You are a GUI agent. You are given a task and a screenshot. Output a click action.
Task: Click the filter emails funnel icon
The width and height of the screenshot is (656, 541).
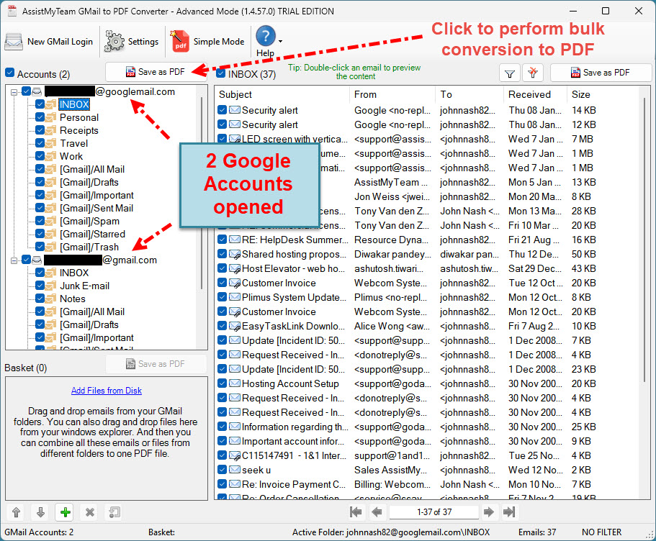(510, 73)
